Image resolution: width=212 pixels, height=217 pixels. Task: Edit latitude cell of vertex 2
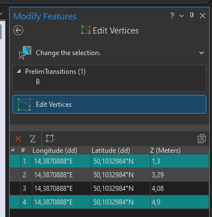point(120,175)
